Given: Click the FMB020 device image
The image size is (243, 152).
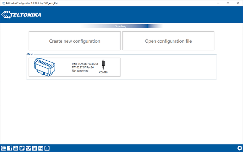Looking at the screenshot, I should point(44,67).
